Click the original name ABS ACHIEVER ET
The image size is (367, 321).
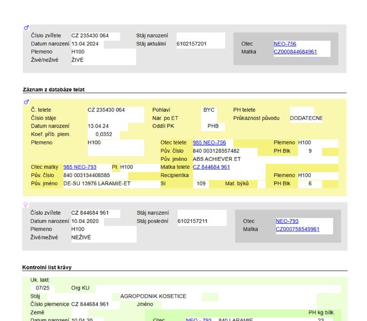[x=217, y=159]
